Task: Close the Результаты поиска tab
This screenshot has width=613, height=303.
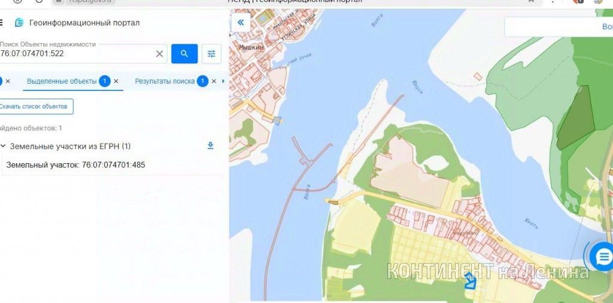Action: pos(214,81)
